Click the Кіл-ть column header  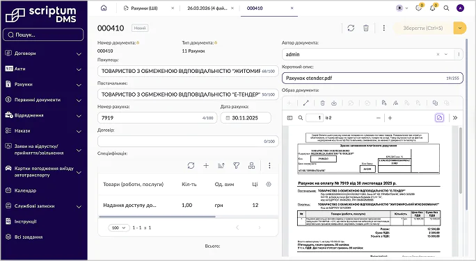pyautogui.click(x=189, y=185)
